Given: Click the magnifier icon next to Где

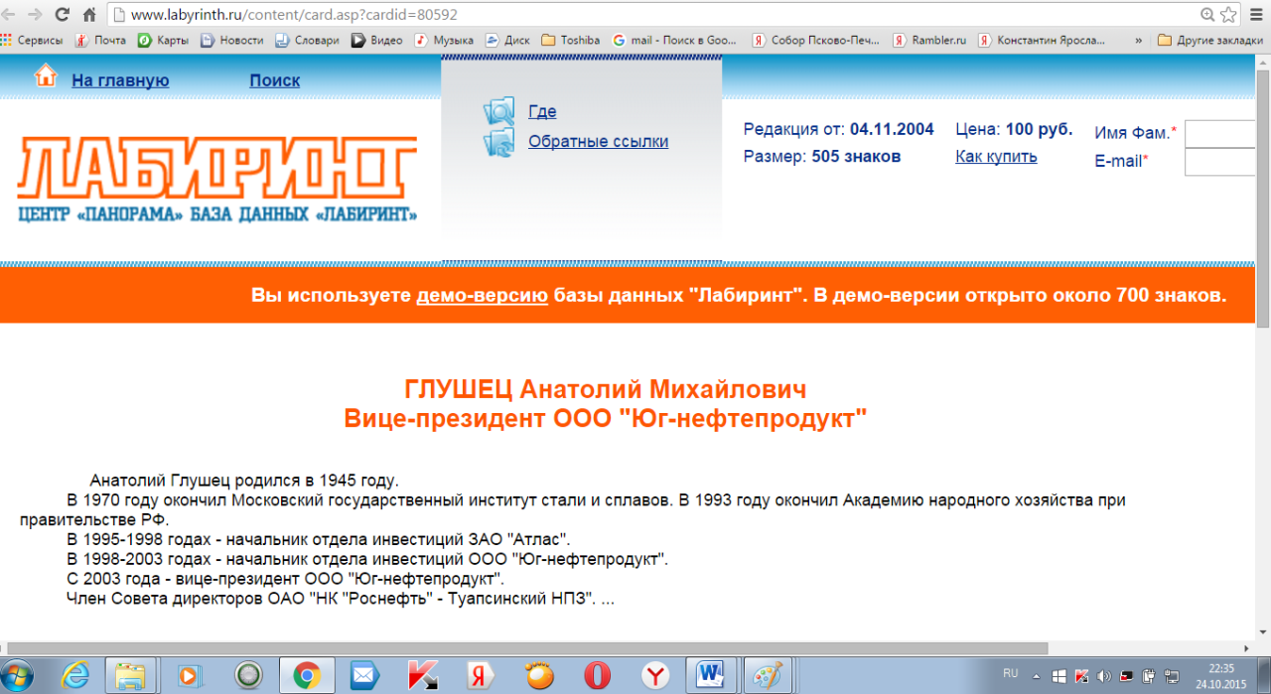Looking at the screenshot, I should pos(499,112).
